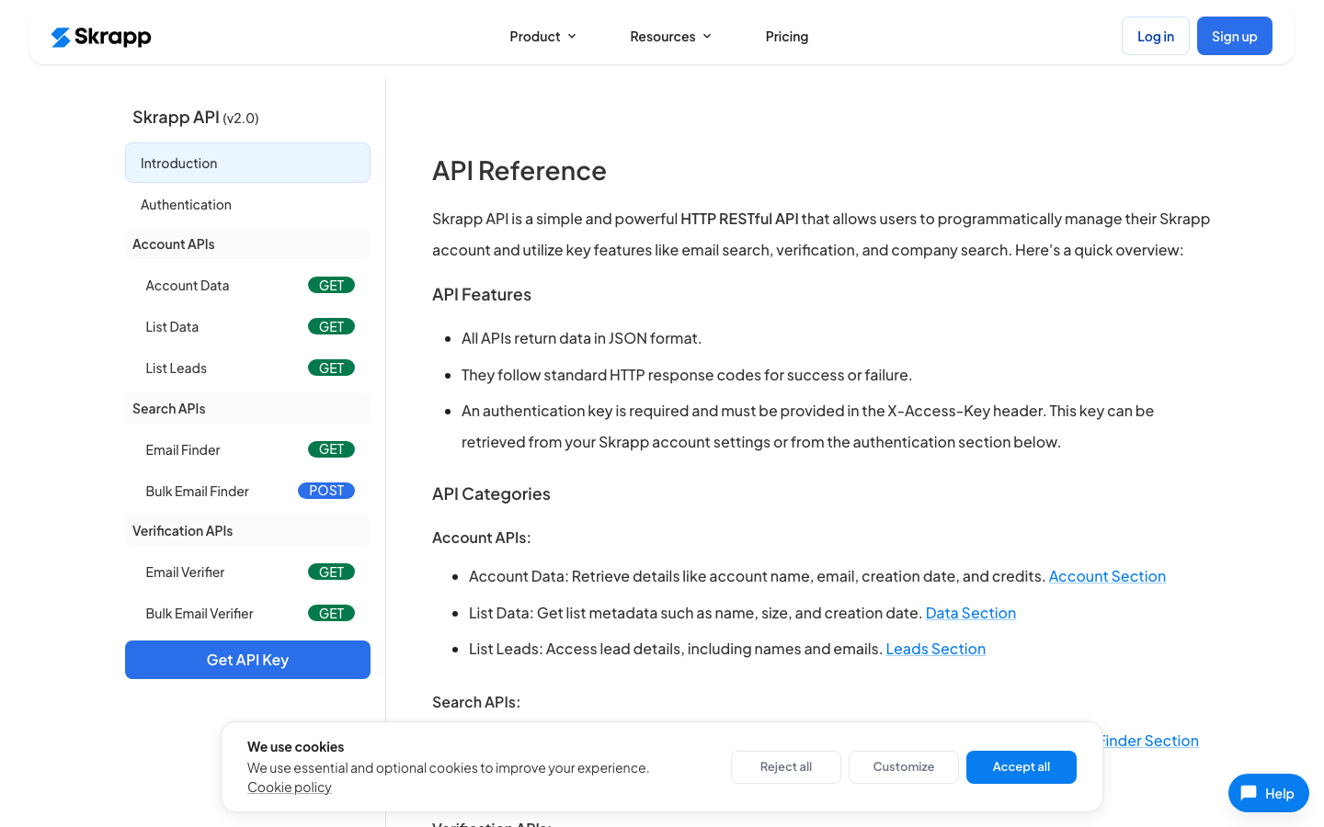
Task: Click the GET badge beside Account Data
Action: (x=331, y=285)
